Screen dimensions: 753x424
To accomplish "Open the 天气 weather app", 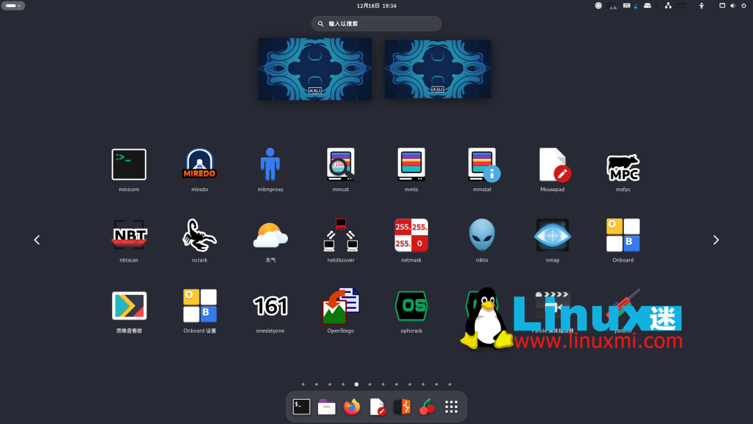I will [x=270, y=235].
